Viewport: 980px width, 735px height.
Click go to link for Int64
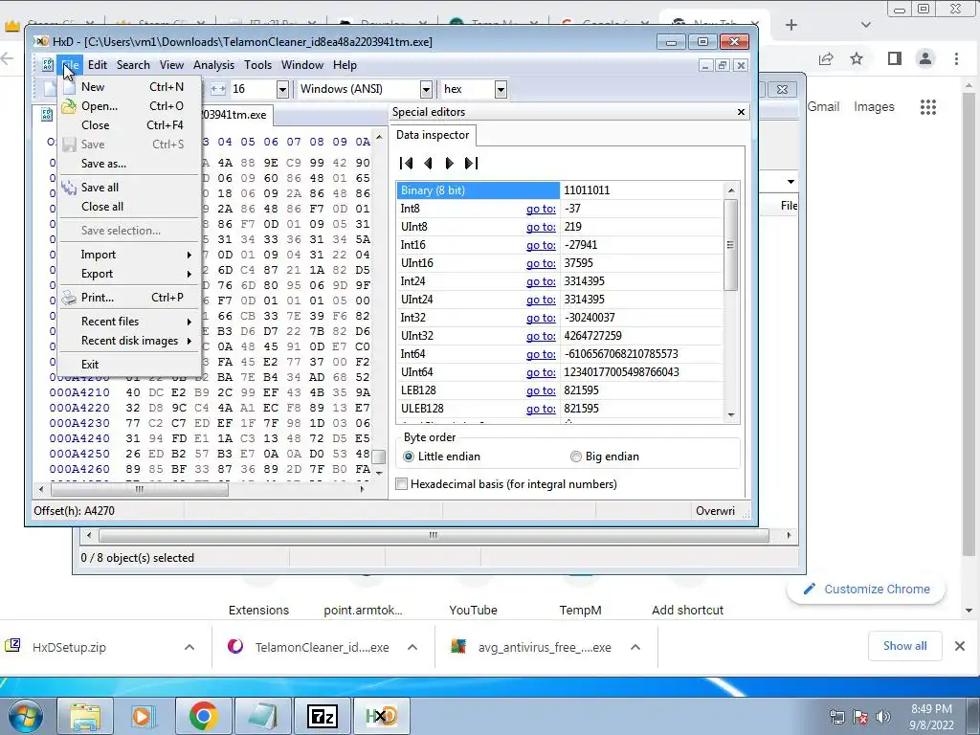point(541,354)
